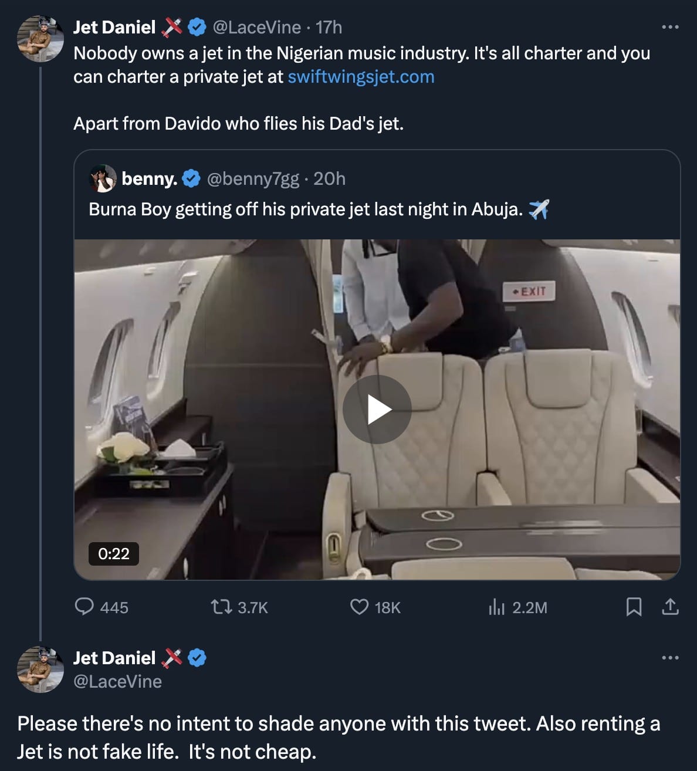The height and width of the screenshot is (771, 697).
Task: Open the swiftwingsjet.com link
Action: 361,77
